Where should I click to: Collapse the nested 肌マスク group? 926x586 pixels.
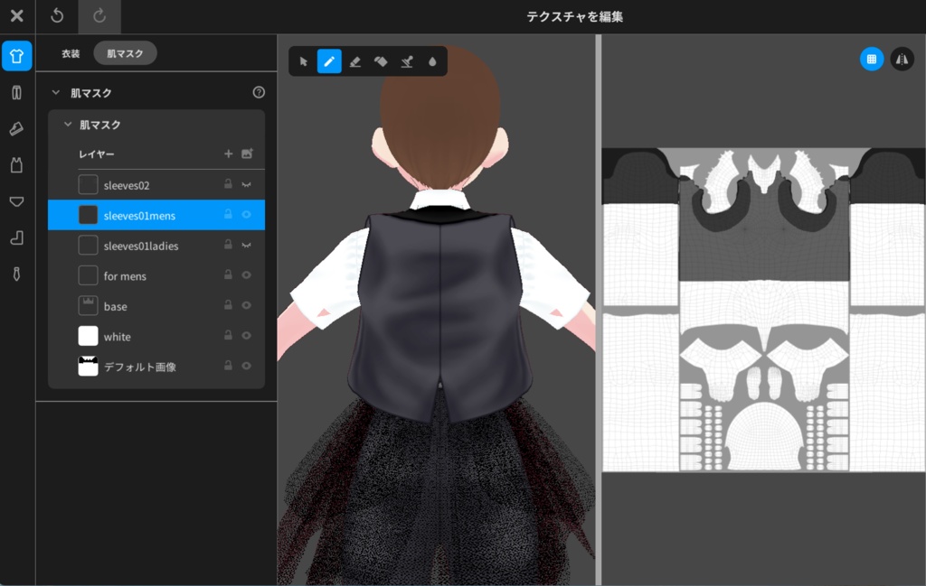click(x=68, y=125)
